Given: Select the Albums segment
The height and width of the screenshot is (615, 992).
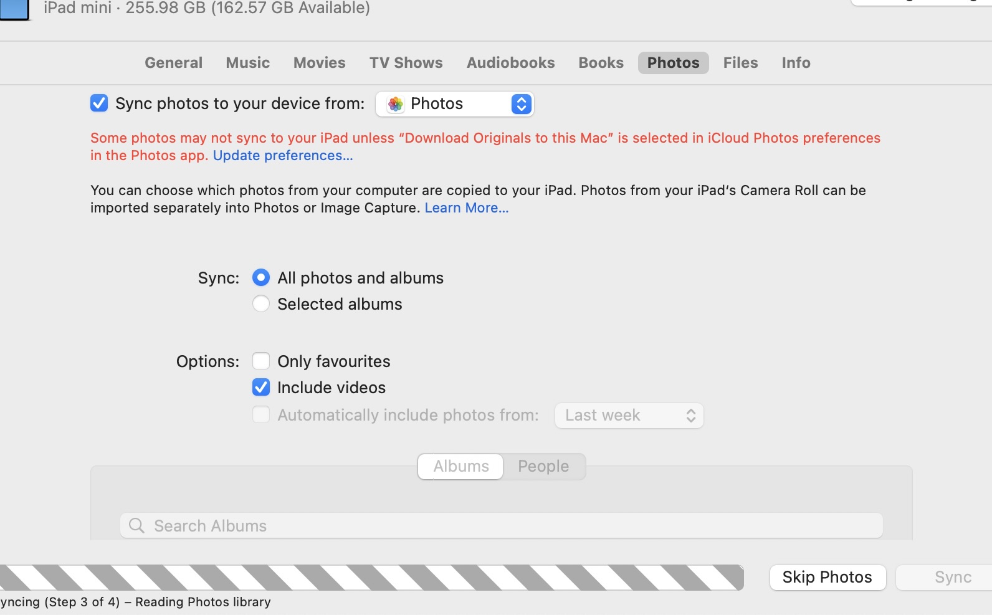Looking at the screenshot, I should click(461, 467).
